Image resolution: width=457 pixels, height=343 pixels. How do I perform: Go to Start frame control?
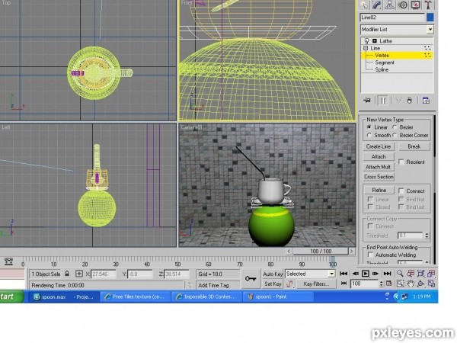click(344, 274)
